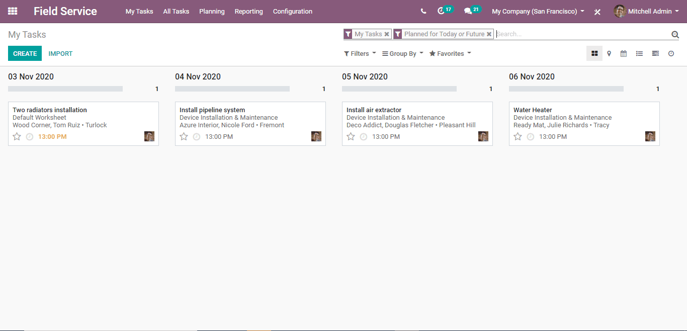Open the phone call icon
687x331 pixels.
(423, 11)
